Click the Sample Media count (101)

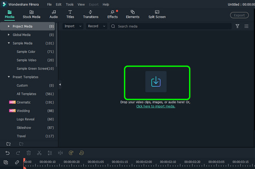pos(50,43)
